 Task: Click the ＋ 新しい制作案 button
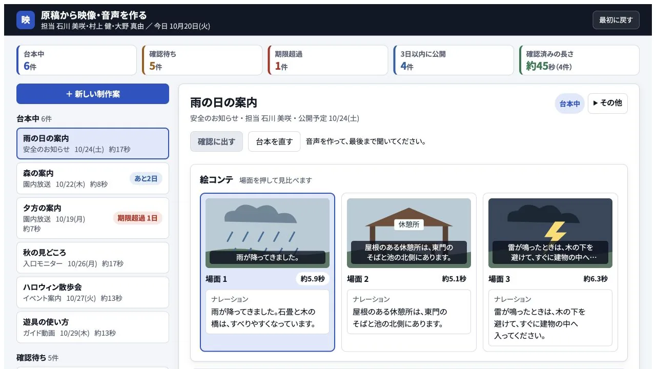[93, 94]
